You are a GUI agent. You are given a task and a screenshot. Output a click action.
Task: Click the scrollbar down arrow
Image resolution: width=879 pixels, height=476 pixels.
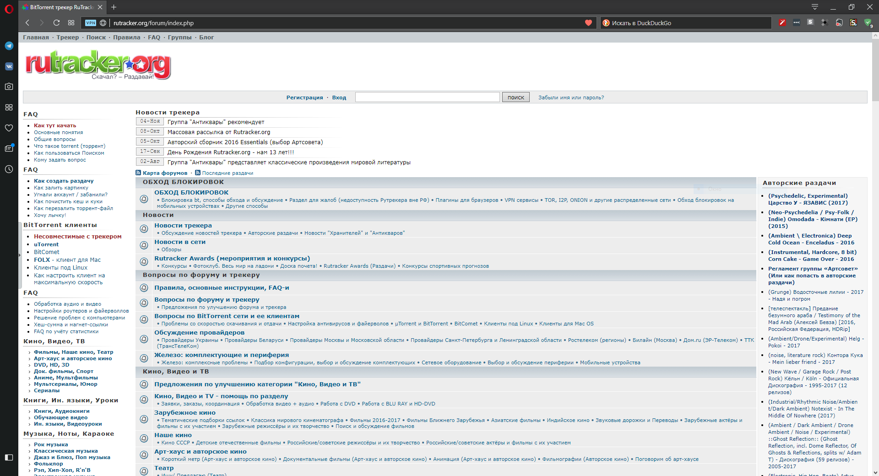[875, 472]
